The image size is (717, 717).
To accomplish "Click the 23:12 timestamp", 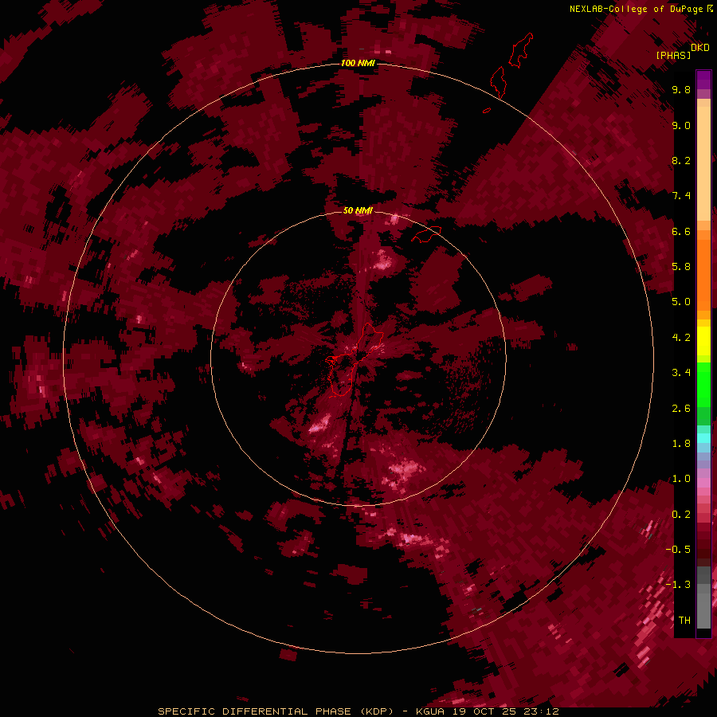I will (541, 711).
